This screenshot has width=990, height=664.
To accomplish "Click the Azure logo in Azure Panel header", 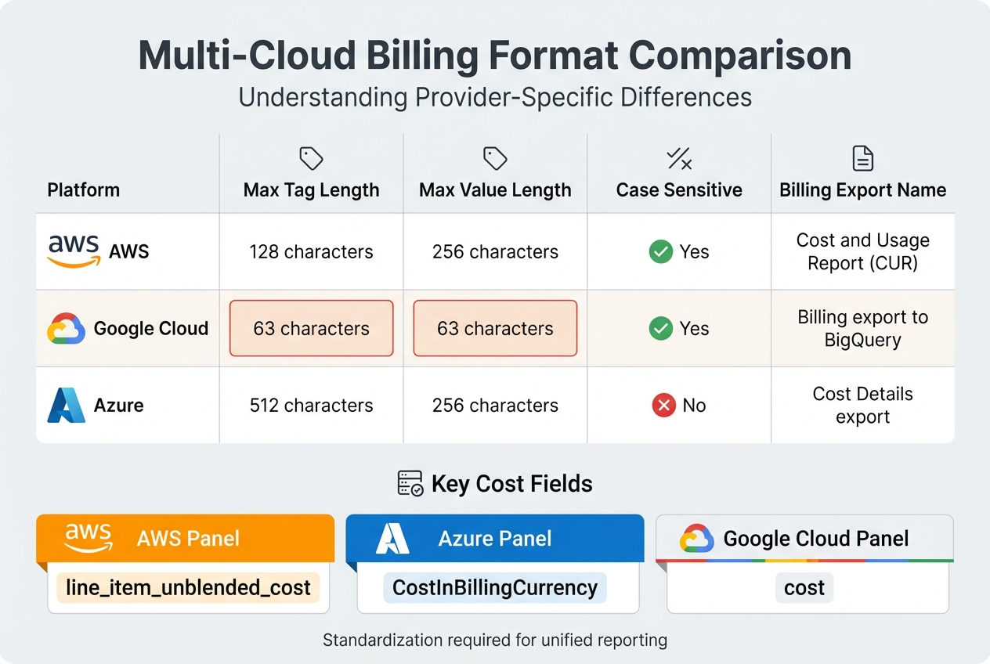I will 393,539.
